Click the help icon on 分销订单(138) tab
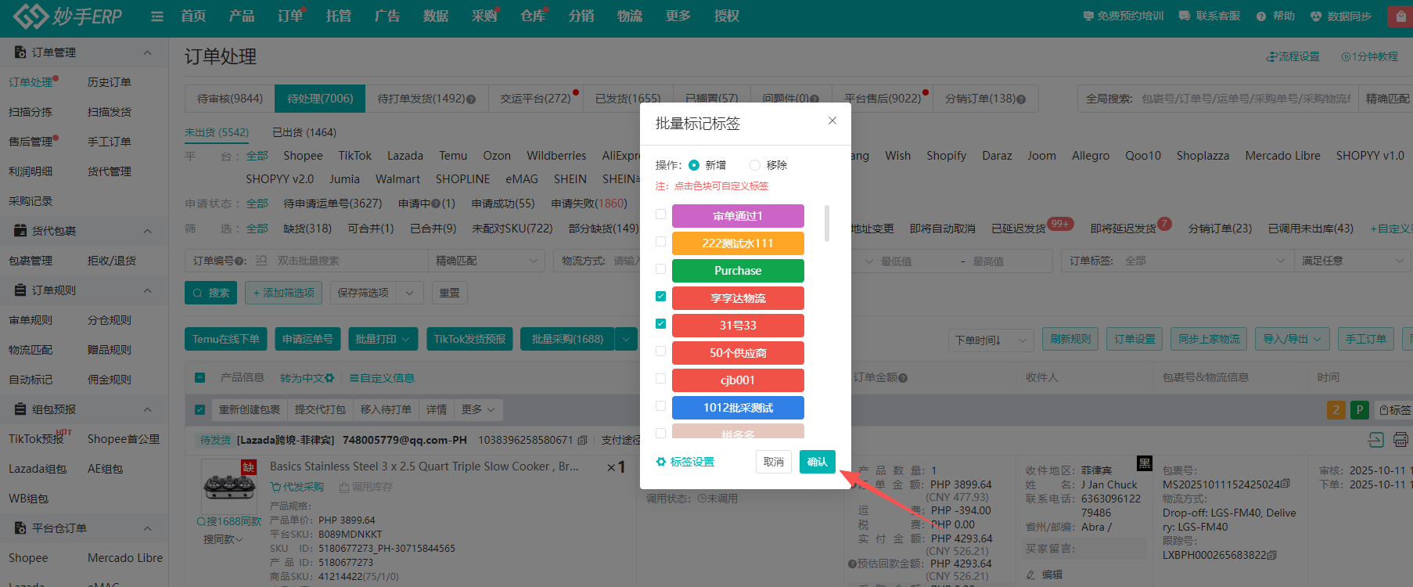The height and width of the screenshot is (587, 1413). (1021, 99)
